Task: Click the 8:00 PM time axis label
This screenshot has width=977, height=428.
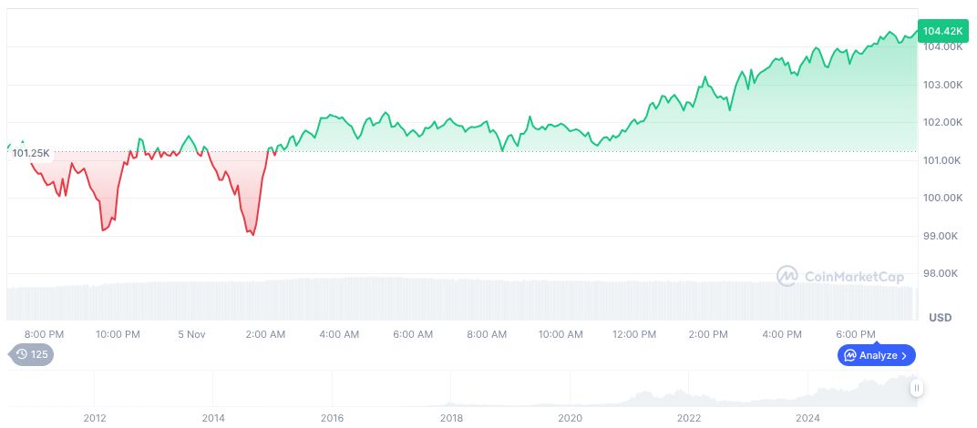Action: (44, 334)
